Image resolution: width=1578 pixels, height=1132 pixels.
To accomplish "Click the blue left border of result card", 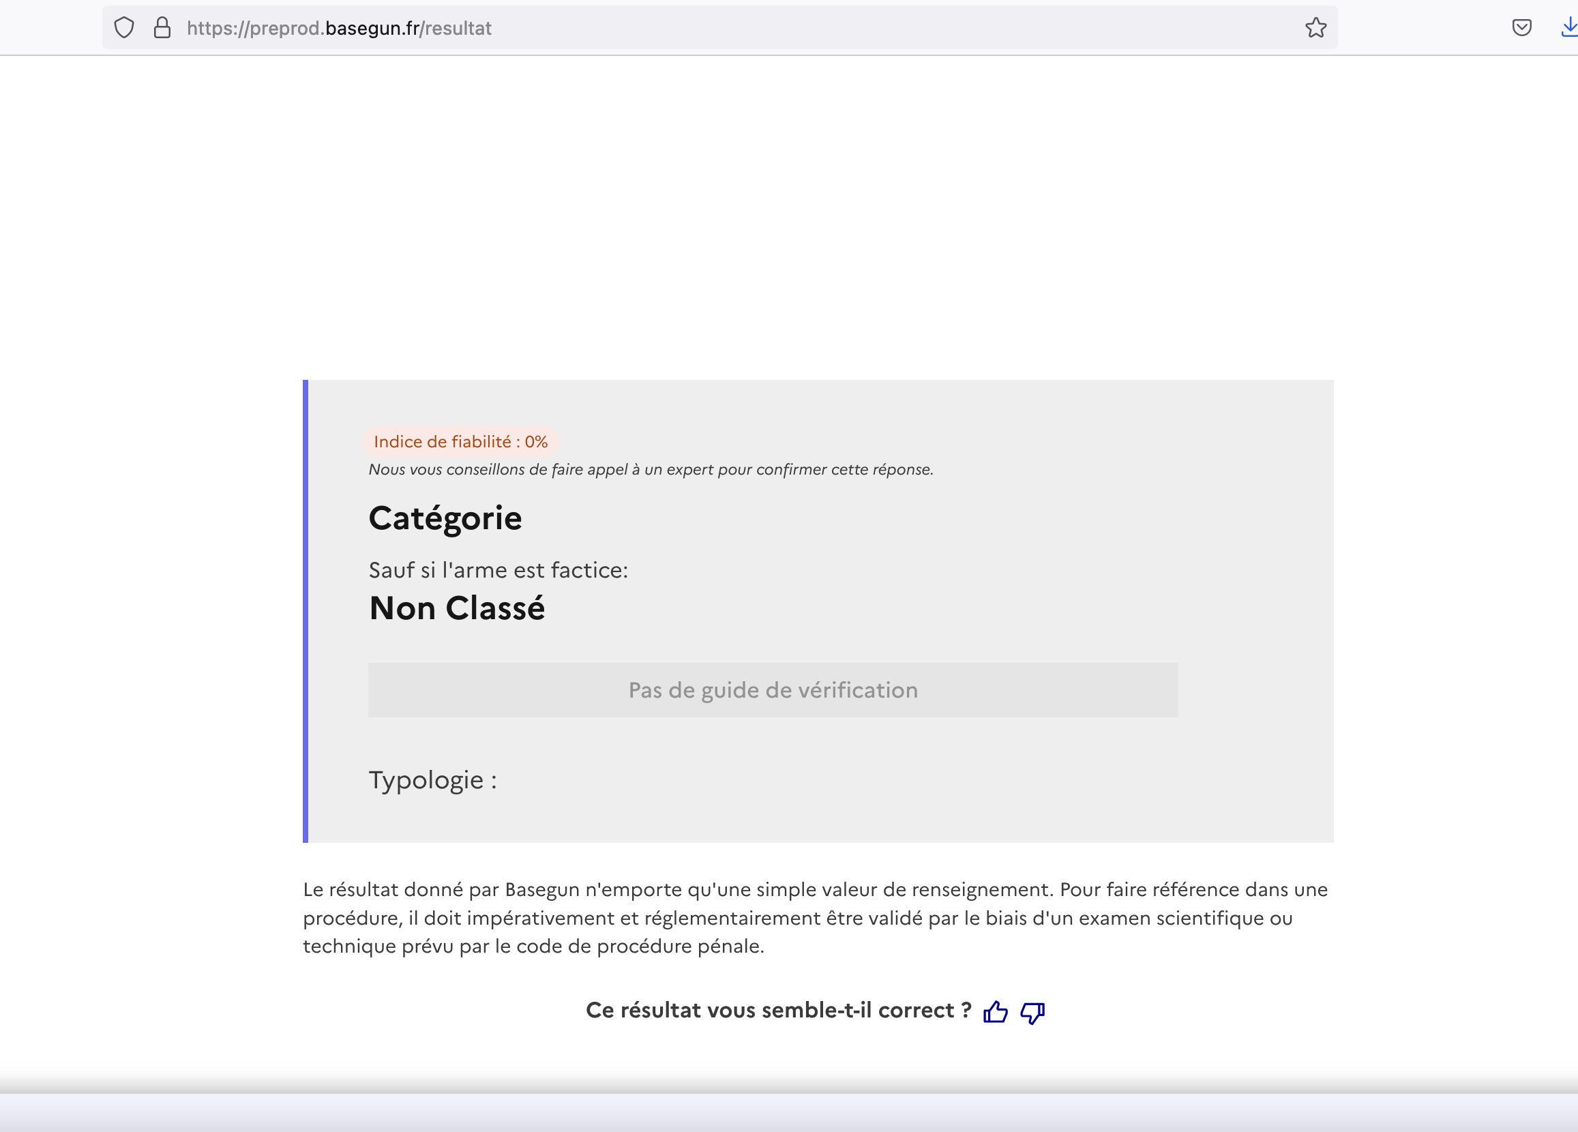I will 306,611.
